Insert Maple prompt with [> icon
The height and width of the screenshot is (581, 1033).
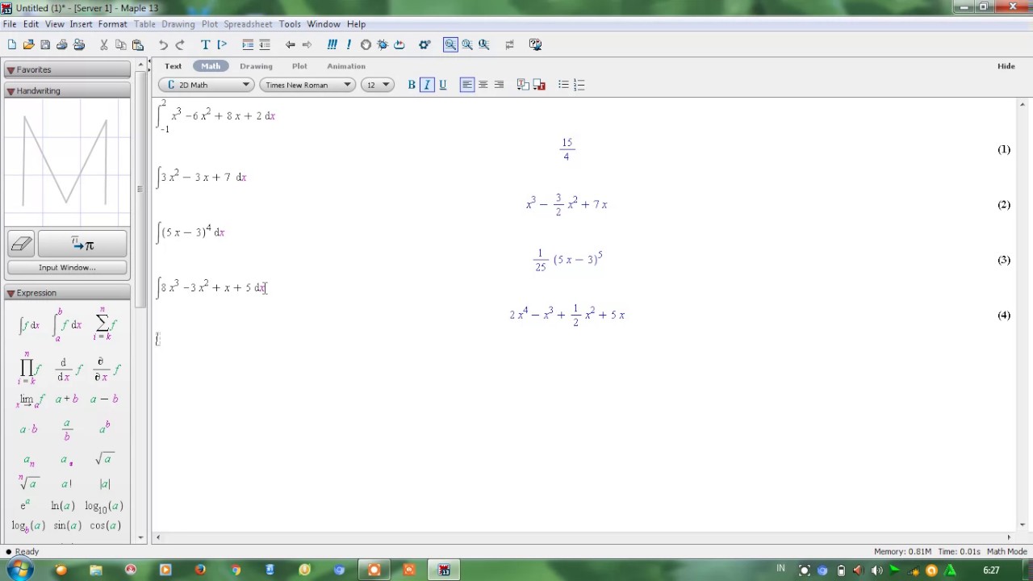coord(222,44)
